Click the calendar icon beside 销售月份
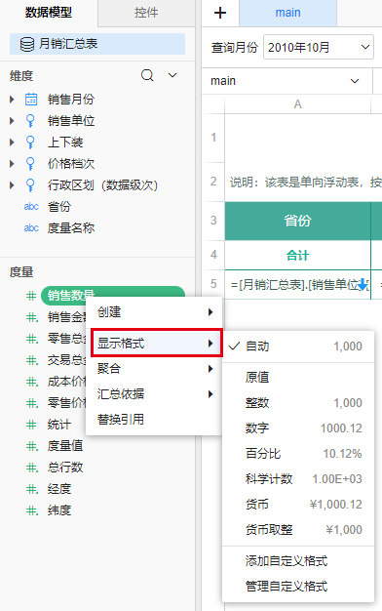This screenshot has width=382, height=611. (x=31, y=100)
